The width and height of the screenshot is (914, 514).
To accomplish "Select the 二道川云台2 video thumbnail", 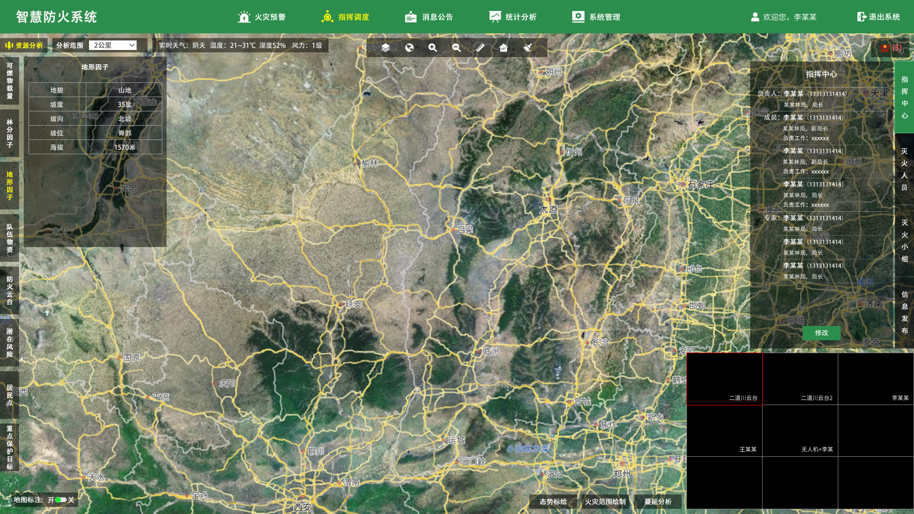I will point(800,379).
